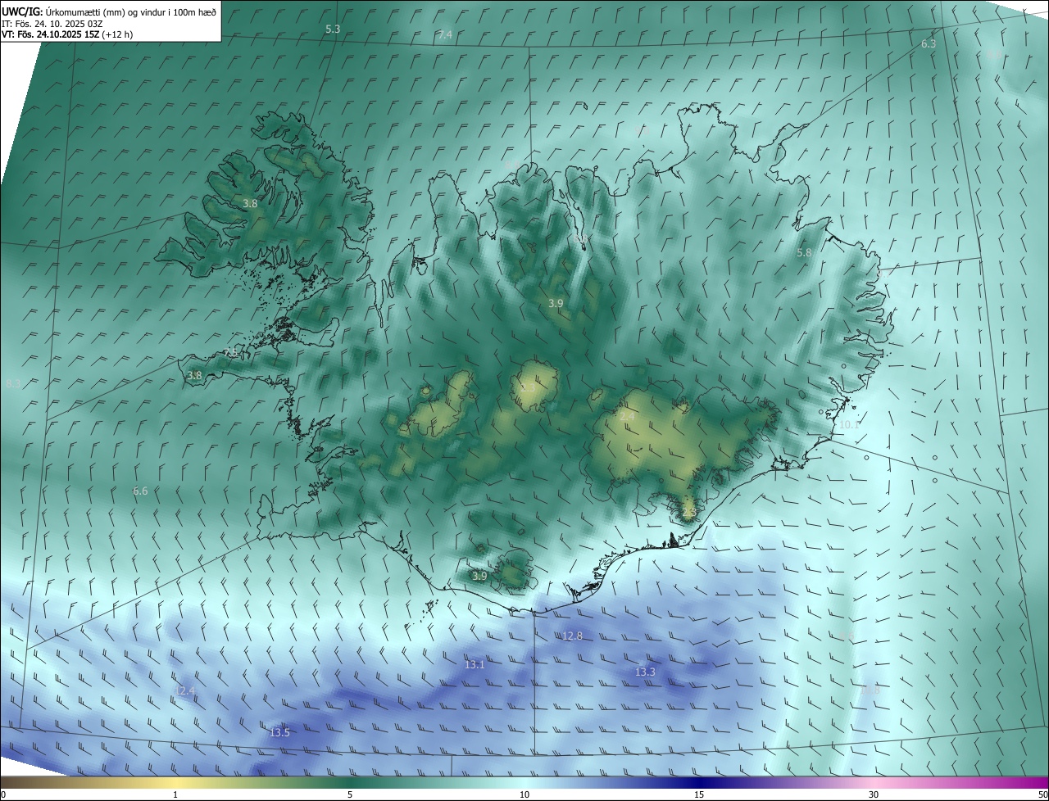Click the valid time line "VT: Fös. 24.10.2025 15Z (+12 h)"
Screen dimensions: 1049x801
(x=67, y=34)
